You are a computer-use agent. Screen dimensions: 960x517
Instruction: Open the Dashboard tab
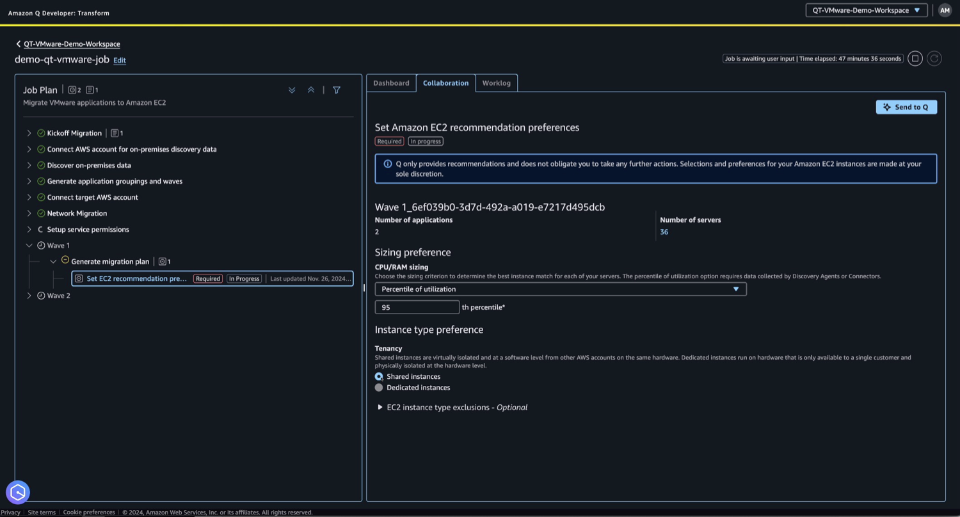coord(391,83)
